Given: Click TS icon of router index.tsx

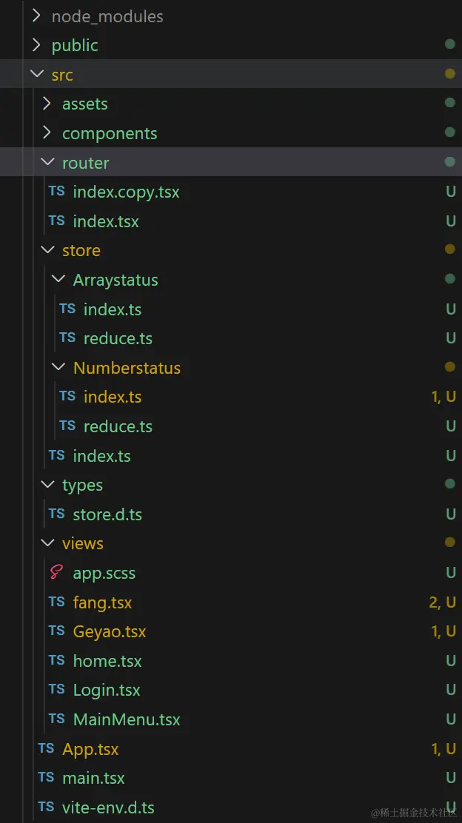Looking at the screenshot, I should pyautogui.click(x=57, y=221).
